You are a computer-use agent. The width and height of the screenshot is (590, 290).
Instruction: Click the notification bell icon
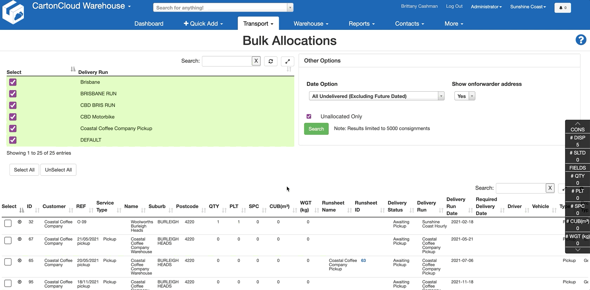(x=562, y=8)
